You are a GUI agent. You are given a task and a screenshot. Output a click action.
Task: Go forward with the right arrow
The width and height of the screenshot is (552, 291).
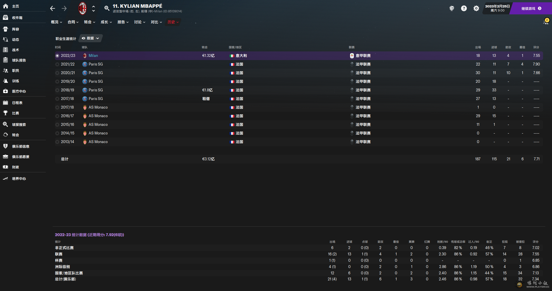(64, 8)
